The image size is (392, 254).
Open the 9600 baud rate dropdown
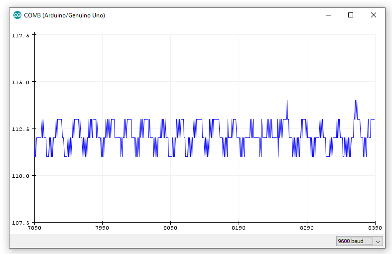(x=360, y=241)
